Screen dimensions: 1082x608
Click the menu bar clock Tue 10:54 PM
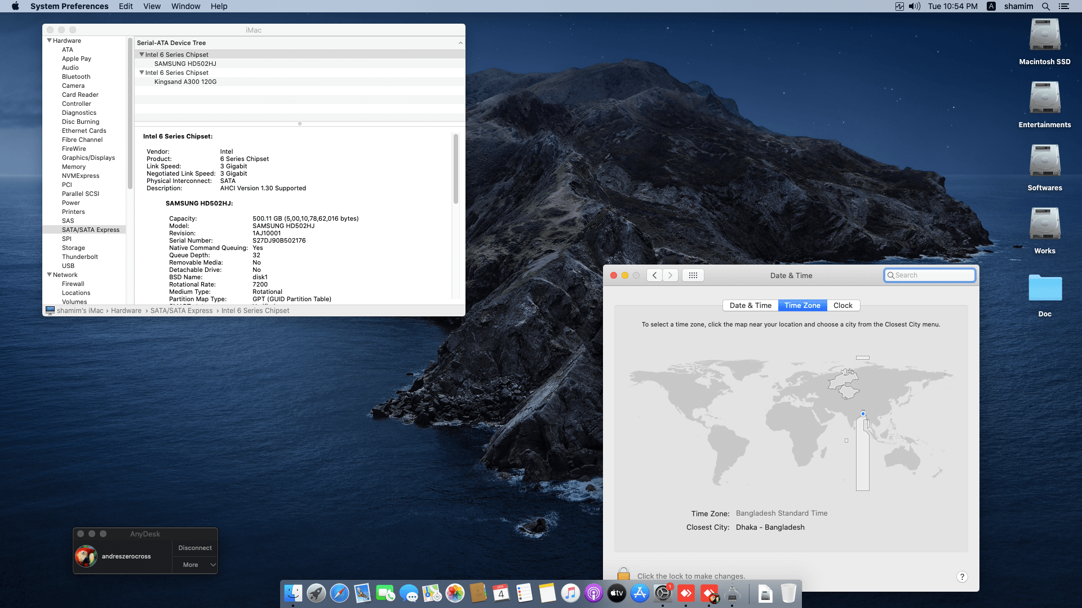[x=952, y=6]
